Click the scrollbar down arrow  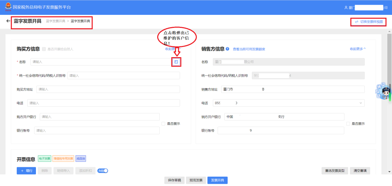[389, 172]
